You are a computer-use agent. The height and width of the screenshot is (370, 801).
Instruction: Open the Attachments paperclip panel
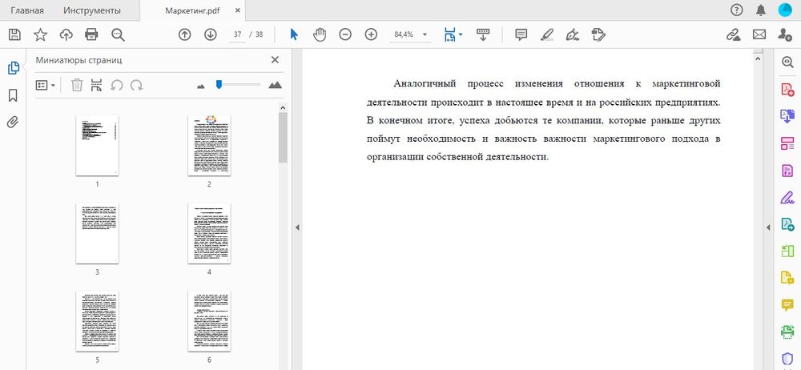(13, 123)
